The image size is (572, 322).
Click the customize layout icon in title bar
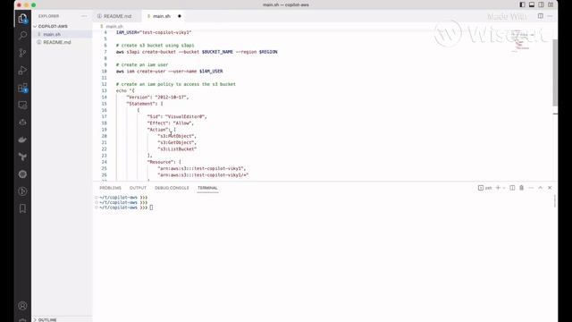click(x=551, y=4)
